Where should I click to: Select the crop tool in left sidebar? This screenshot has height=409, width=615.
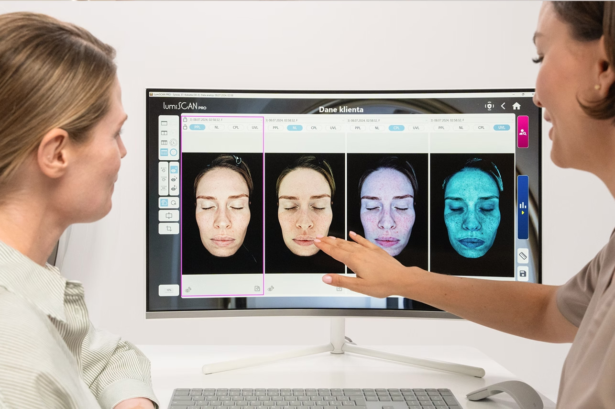click(168, 229)
